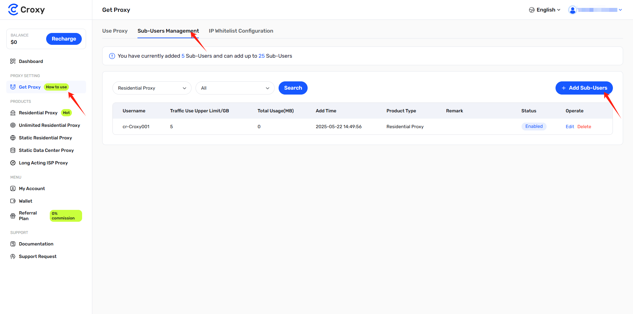Open Long Acting ISP Proxy page
This screenshot has height=314, width=633.
pyautogui.click(x=43, y=163)
